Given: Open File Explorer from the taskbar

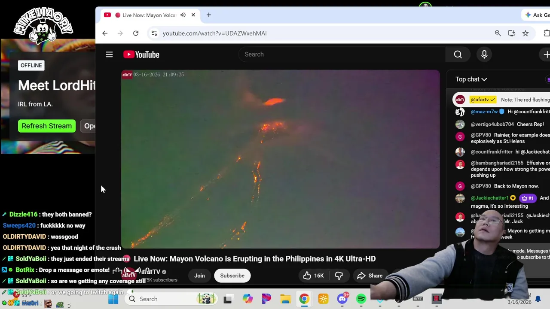Looking at the screenshot, I should [285, 299].
